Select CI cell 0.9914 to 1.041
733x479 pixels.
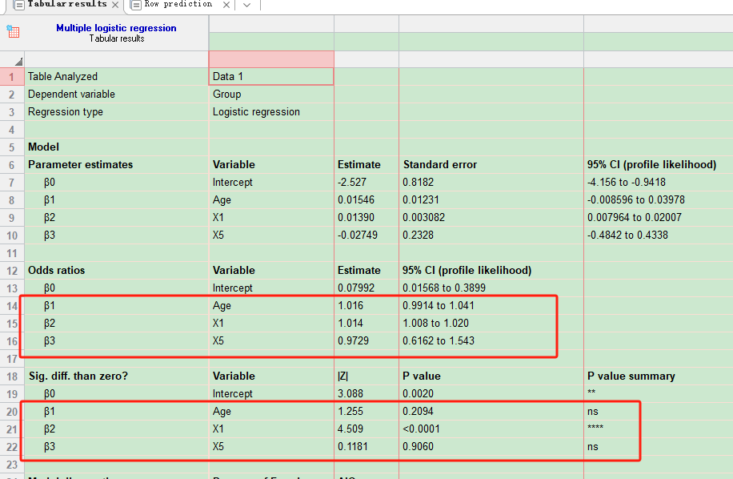[491, 306]
